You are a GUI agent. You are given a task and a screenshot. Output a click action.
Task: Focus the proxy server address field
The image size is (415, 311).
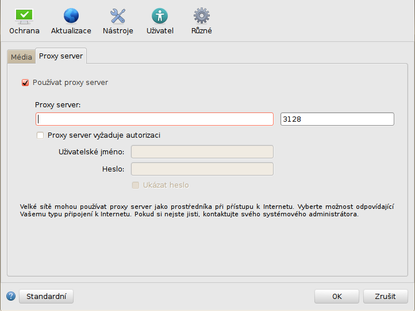click(155, 119)
